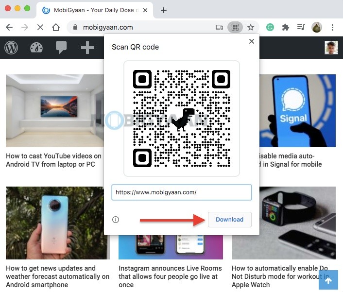Go back to the previous page
The image size is (343, 292).
pyautogui.click(x=9, y=27)
